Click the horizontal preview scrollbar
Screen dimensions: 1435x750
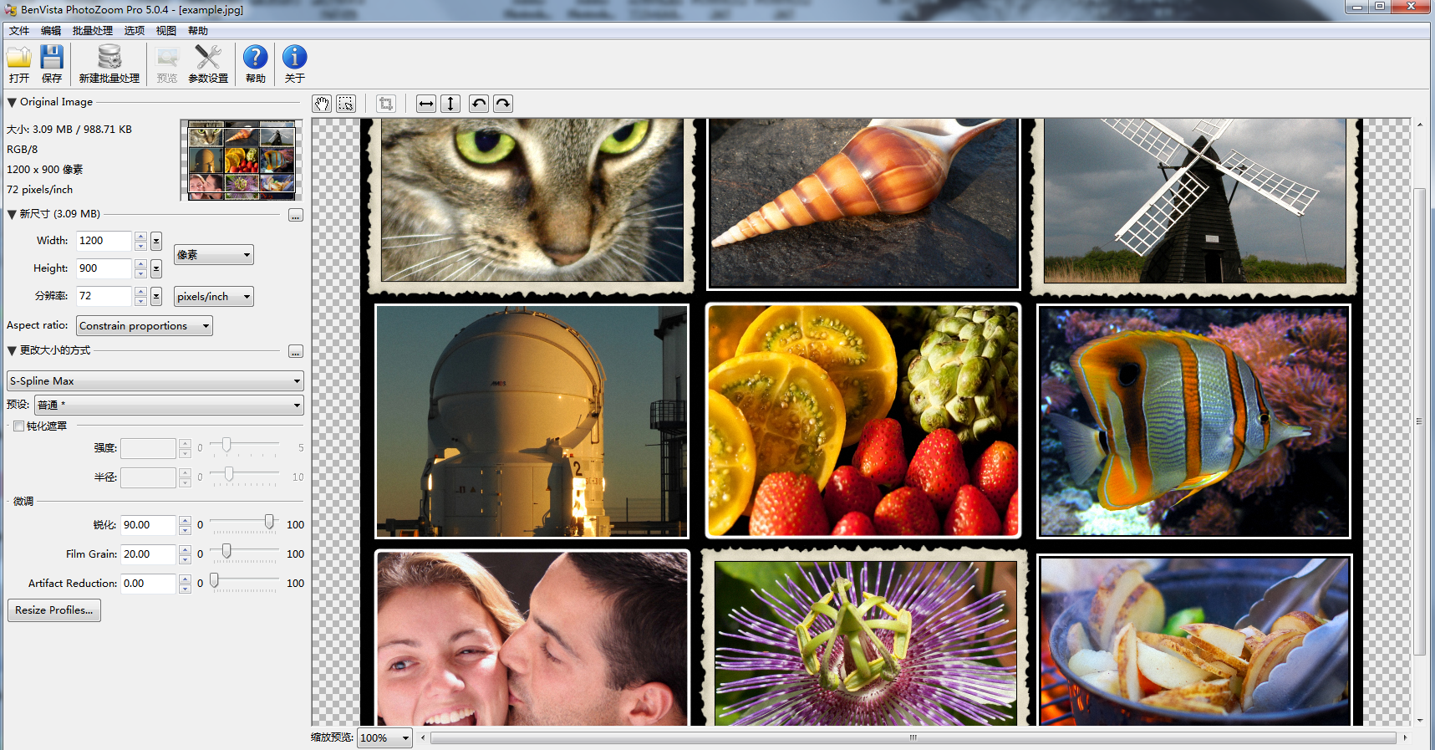tap(913, 738)
